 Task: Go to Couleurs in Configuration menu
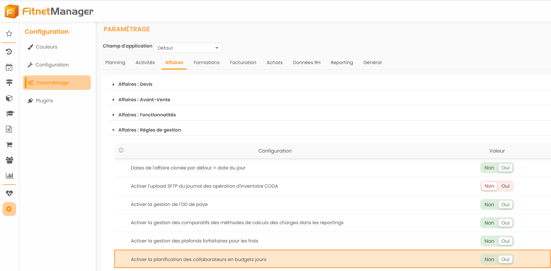[47, 47]
